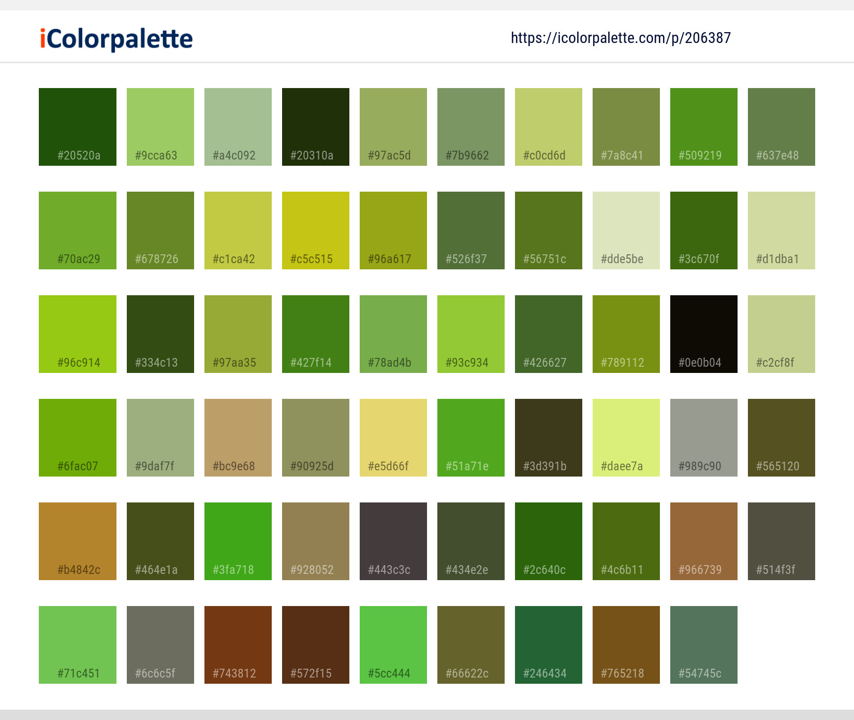This screenshot has width=854, height=720.
Task: Choose the #7a8c41 swatch
Action: point(626,127)
